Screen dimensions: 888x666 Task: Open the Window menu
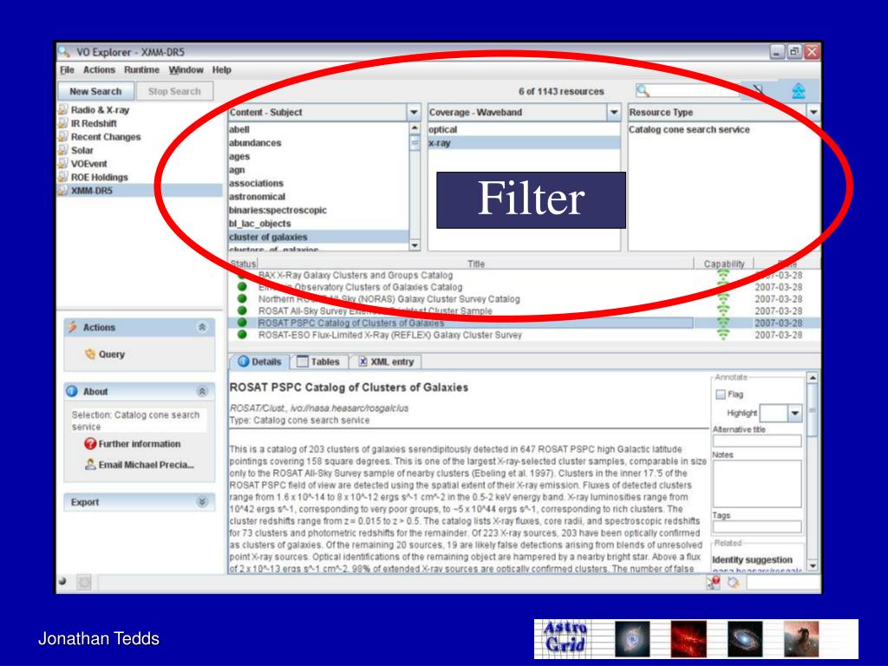coord(186,69)
